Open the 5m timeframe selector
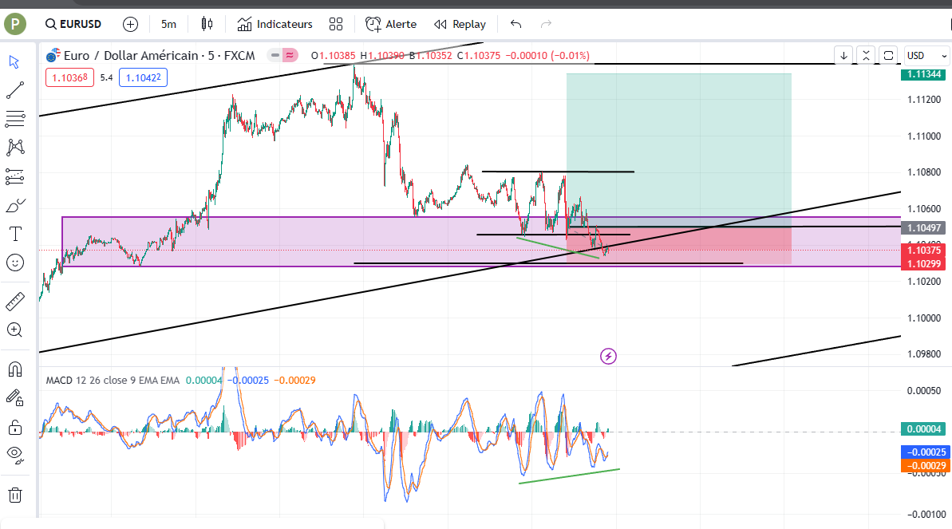Viewport: 952px width, 529px height. pyautogui.click(x=168, y=24)
